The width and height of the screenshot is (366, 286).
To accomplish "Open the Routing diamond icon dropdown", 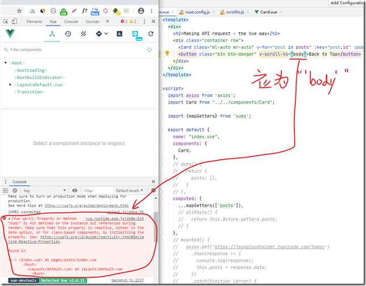I will point(102,34).
